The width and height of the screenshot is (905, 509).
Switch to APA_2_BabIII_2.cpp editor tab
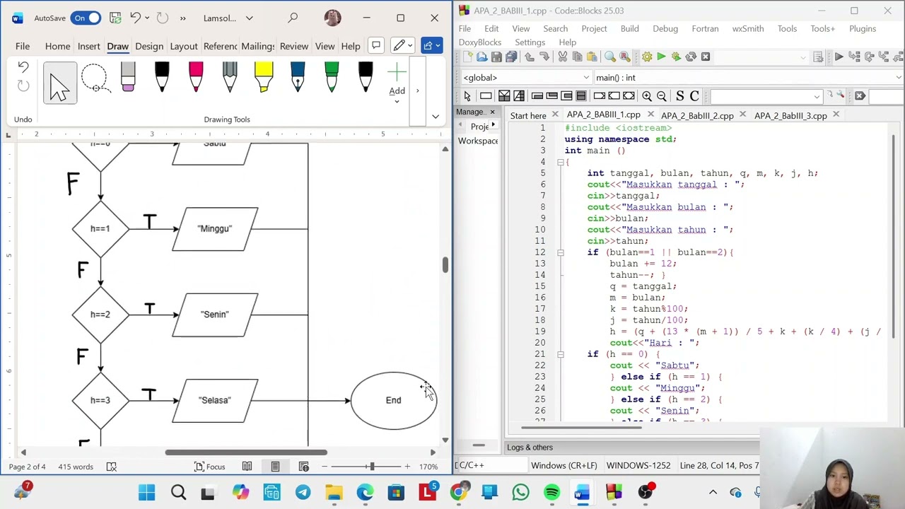pos(696,115)
